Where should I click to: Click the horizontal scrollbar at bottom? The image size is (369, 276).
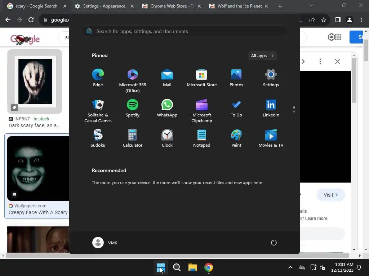click(177, 256)
